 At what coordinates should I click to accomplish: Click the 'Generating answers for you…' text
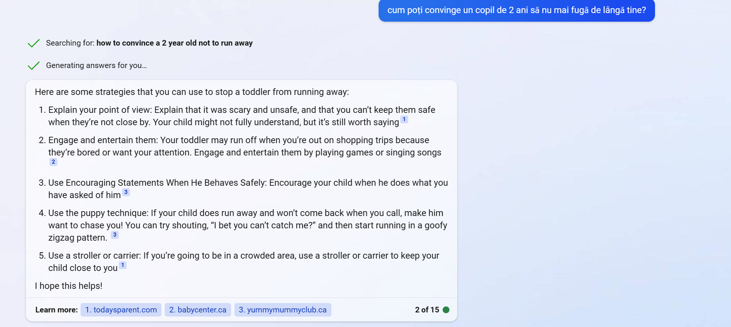click(96, 65)
